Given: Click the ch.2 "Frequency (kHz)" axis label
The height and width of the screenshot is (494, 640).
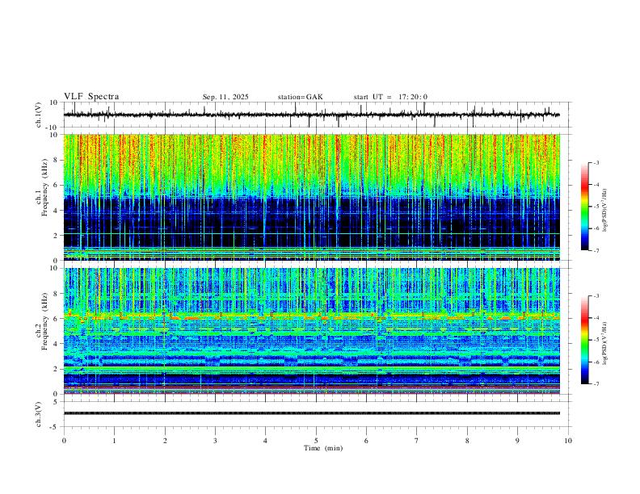Looking at the screenshot, I should click(x=44, y=321).
